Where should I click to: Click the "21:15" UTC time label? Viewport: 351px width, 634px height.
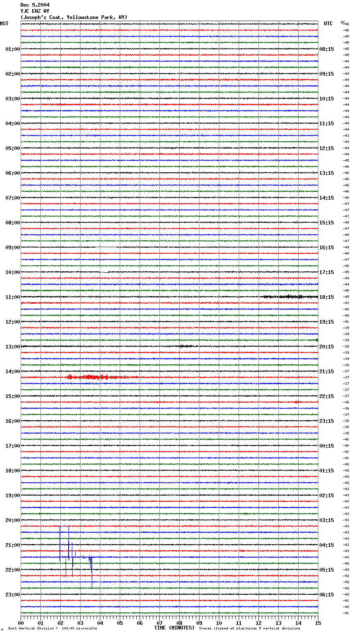[x=327, y=372]
